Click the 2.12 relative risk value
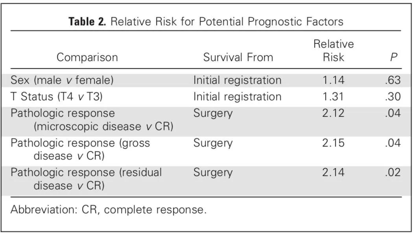416x237 pixels. click(333, 113)
